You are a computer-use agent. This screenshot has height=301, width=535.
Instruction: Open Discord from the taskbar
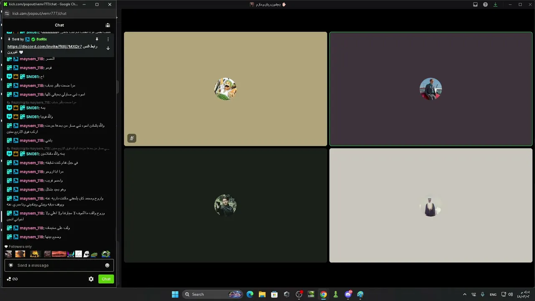(x=348, y=294)
